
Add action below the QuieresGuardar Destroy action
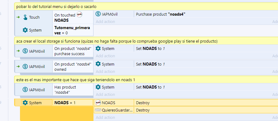pos(105,117)
